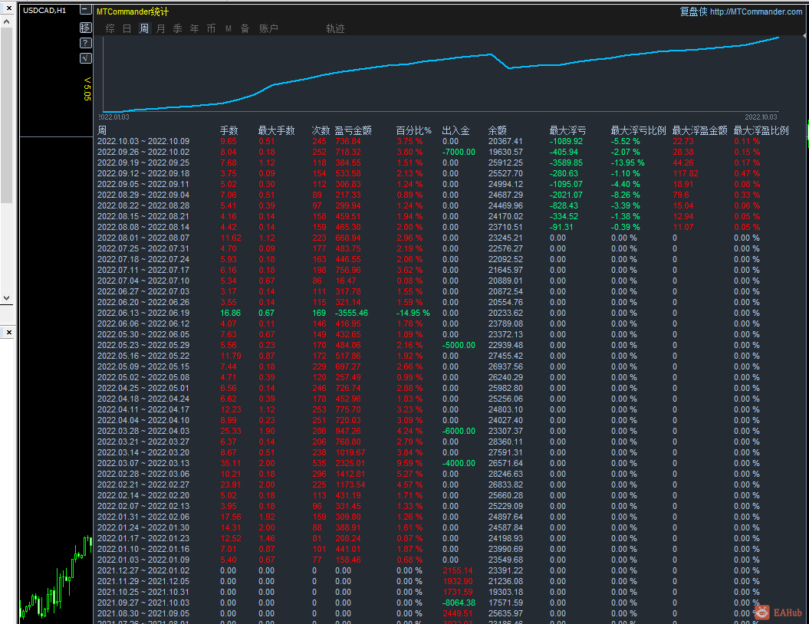Click the 盈亏金额 column header

tap(353, 130)
